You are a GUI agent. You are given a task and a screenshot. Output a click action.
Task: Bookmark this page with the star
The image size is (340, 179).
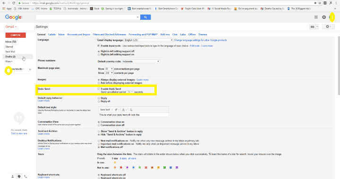pyautogui.click(x=320, y=3)
